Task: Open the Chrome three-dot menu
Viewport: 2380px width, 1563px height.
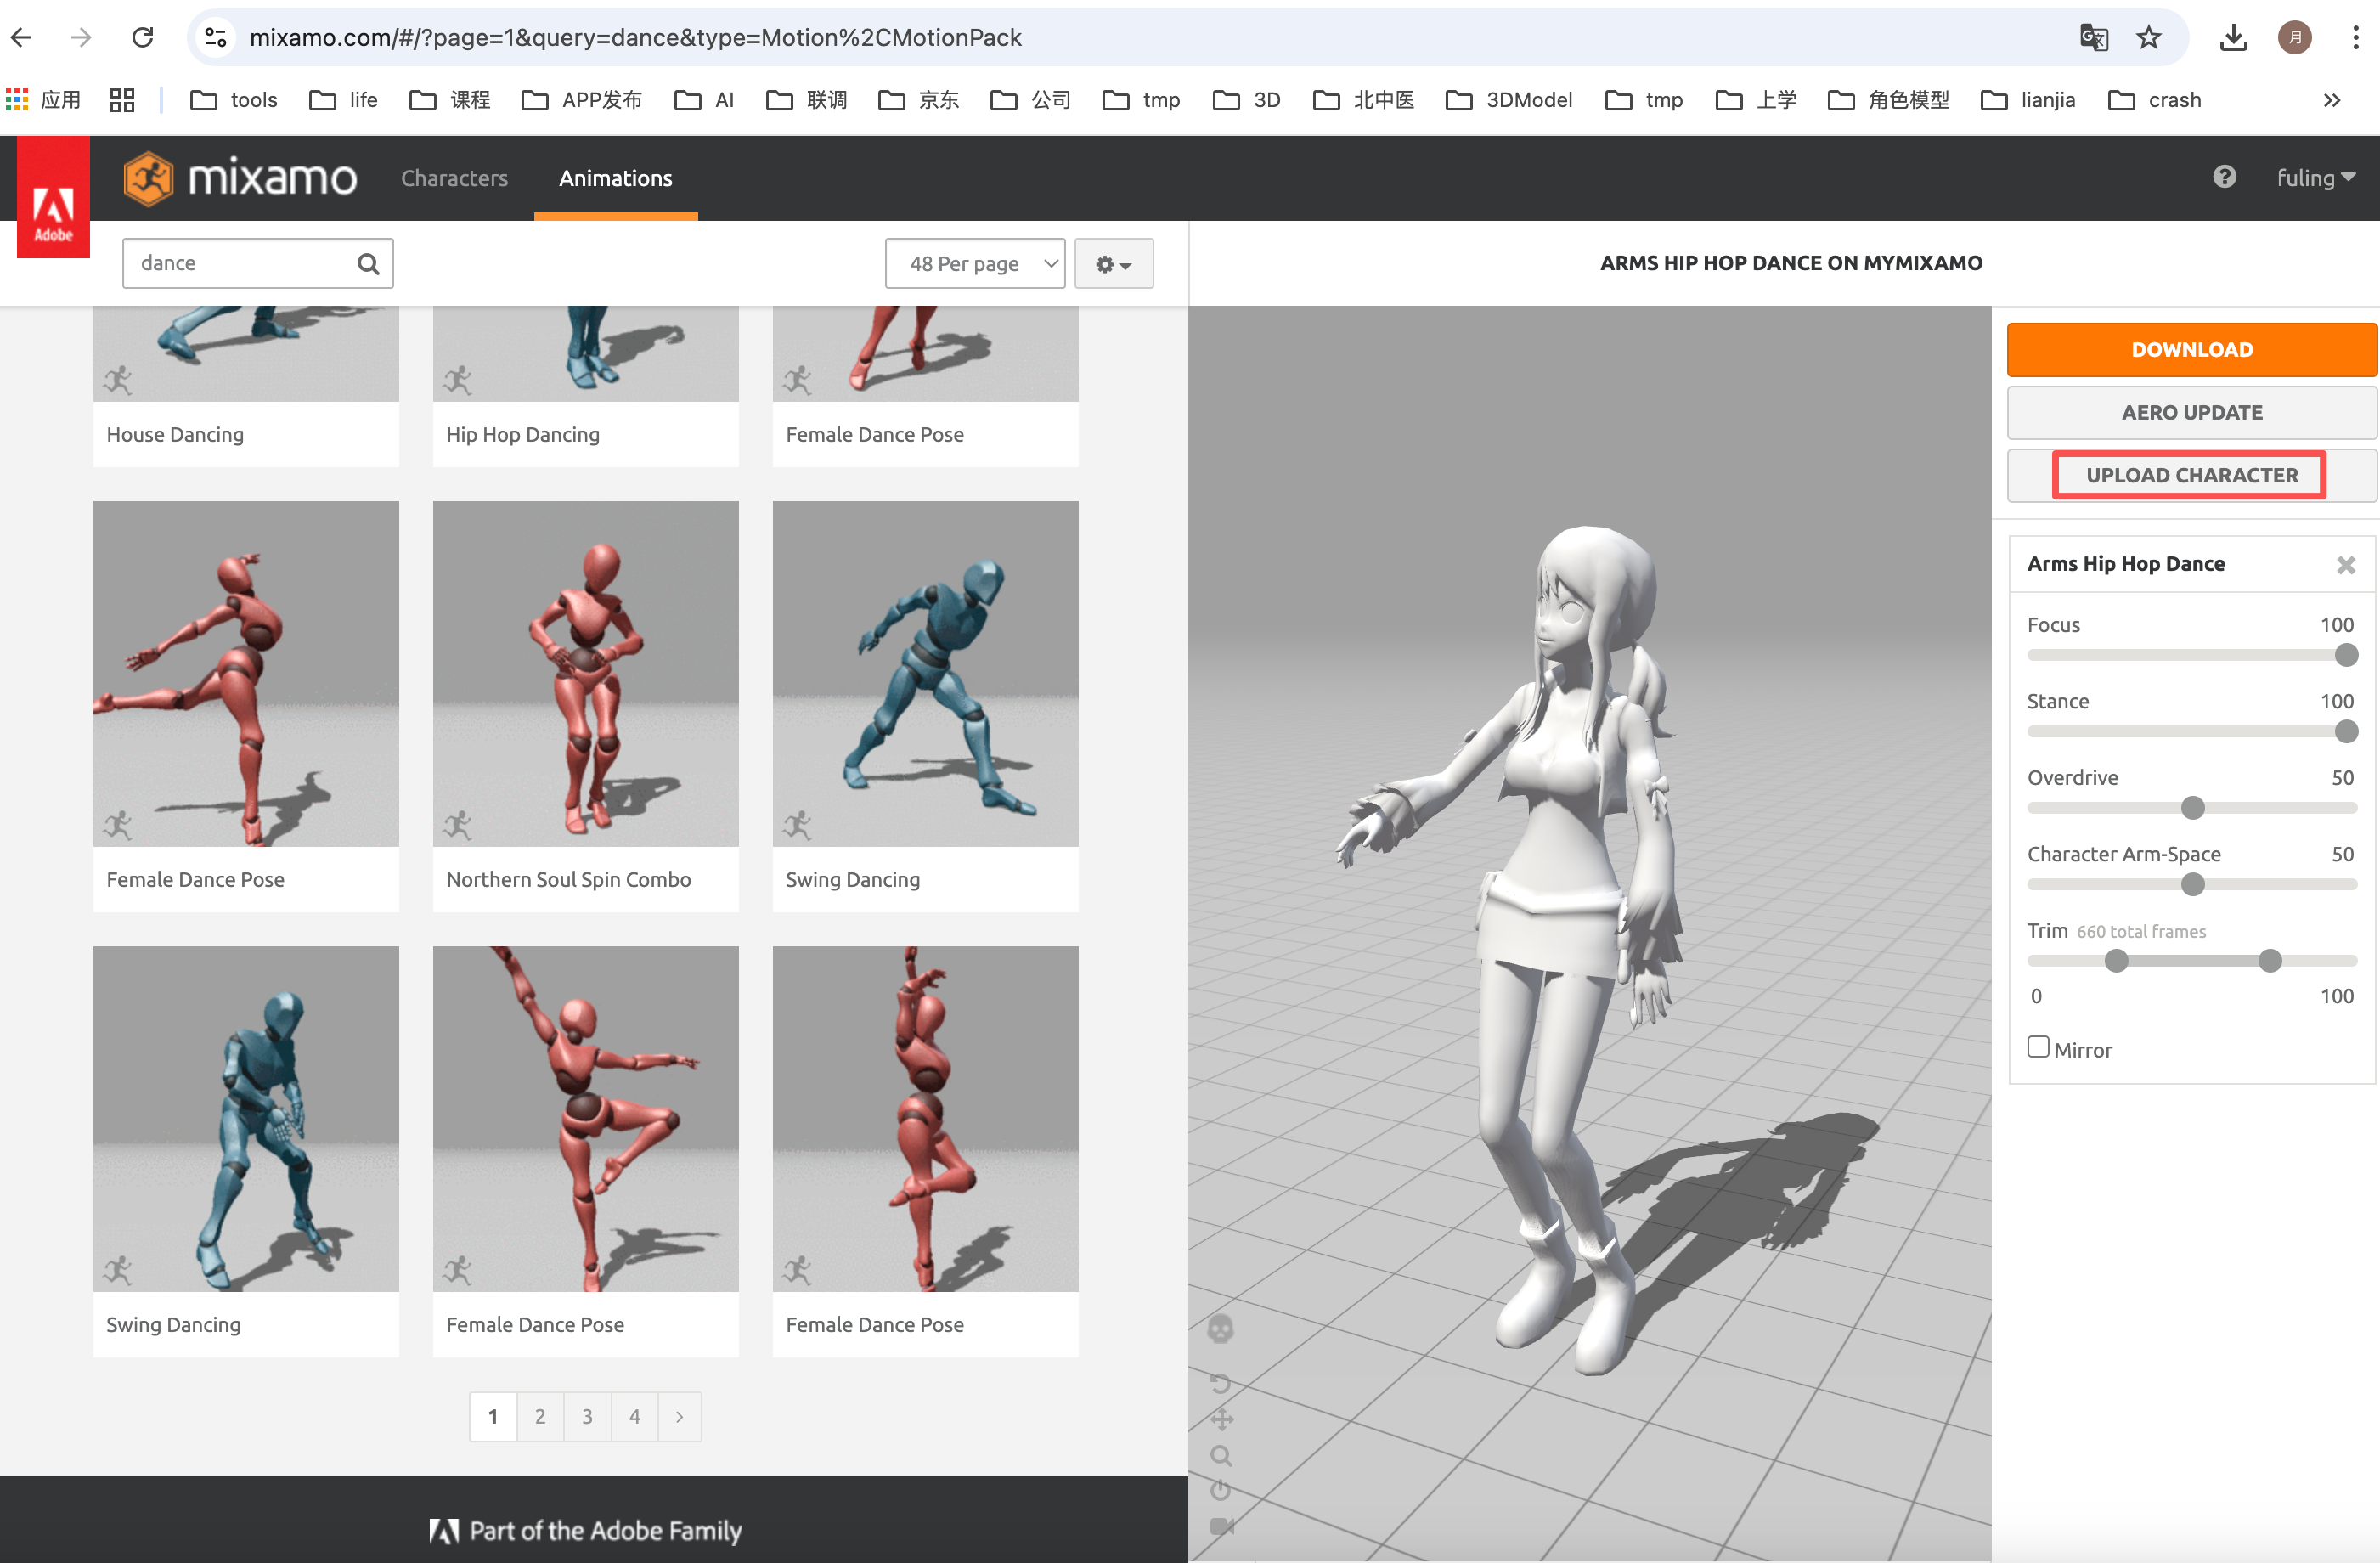Action: [2356, 38]
